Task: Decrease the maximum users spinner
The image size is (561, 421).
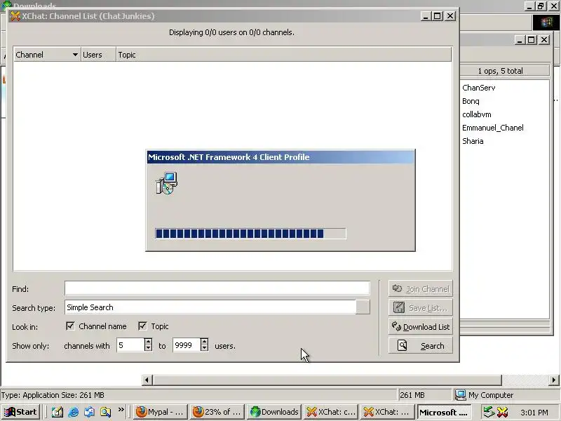Action: click(204, 348)
